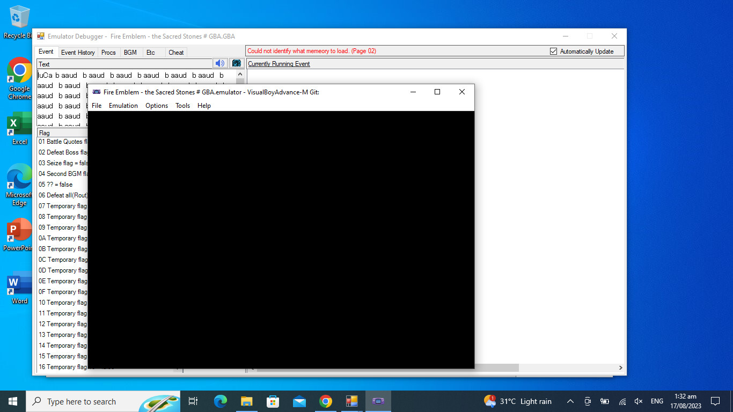
Task: Open Microsoft Store from the taskbar
Action: tap(273, 401)
